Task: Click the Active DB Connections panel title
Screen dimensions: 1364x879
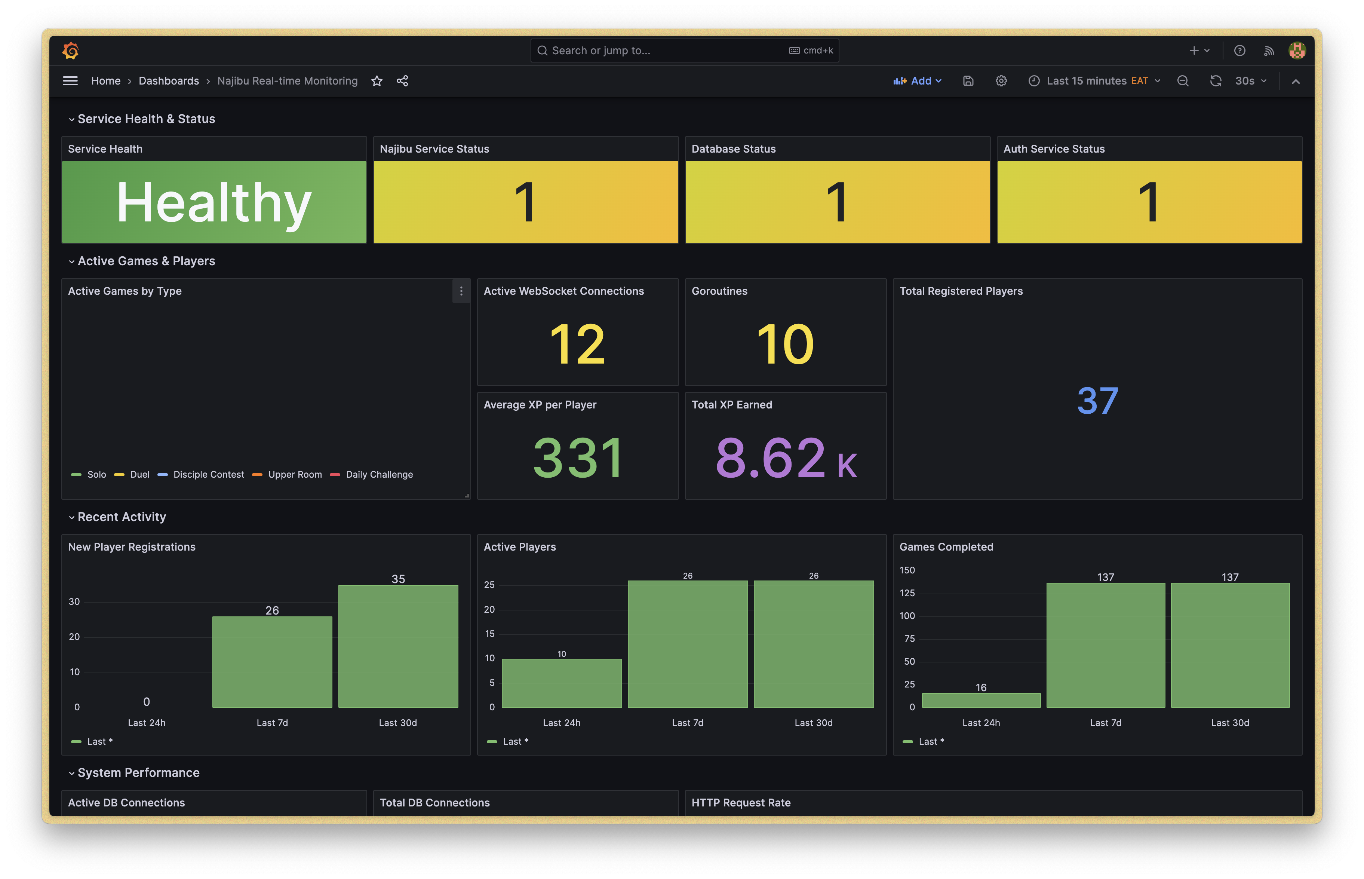Action: 127,803
